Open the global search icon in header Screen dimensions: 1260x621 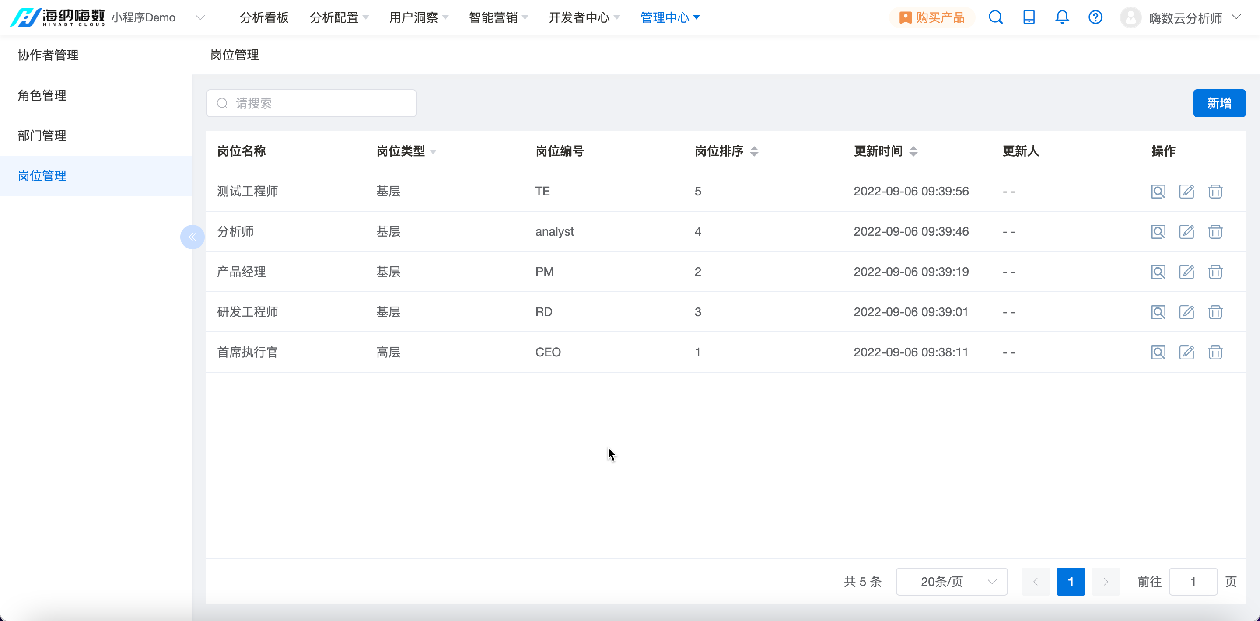pos(995,17)
